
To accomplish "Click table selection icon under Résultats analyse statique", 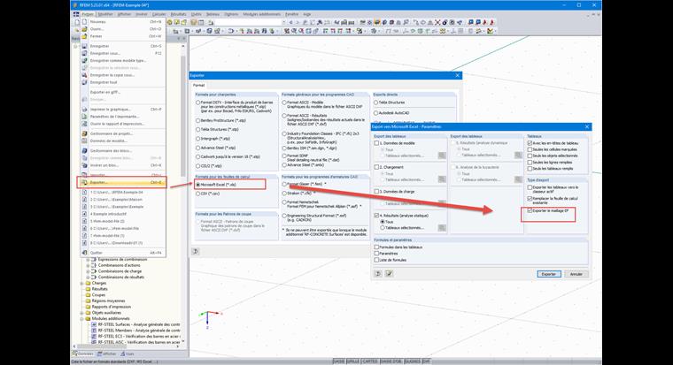I will pyautogui.click(x=442, y=228).
